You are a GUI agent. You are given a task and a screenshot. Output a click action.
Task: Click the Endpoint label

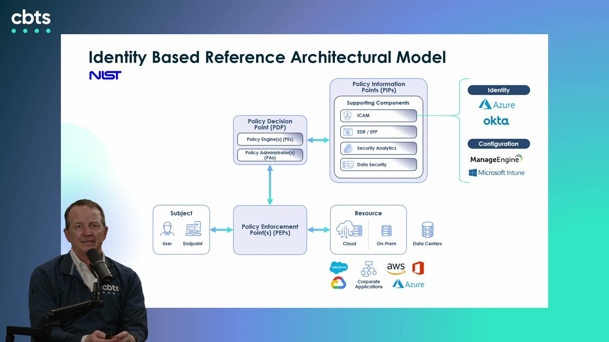pyautogui.click(x=193, y=244)
